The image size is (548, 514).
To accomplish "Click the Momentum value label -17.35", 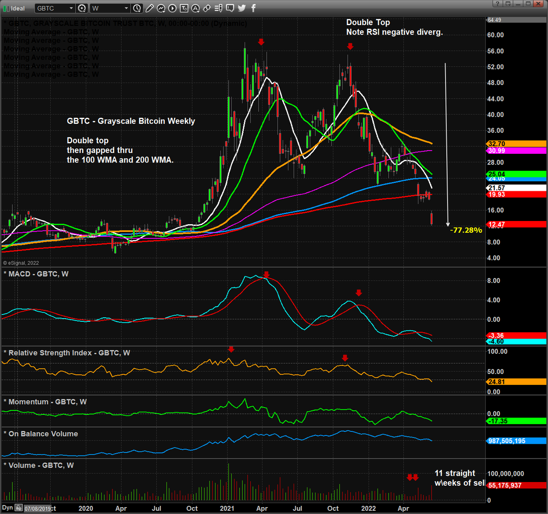I will tap(516, 421).
